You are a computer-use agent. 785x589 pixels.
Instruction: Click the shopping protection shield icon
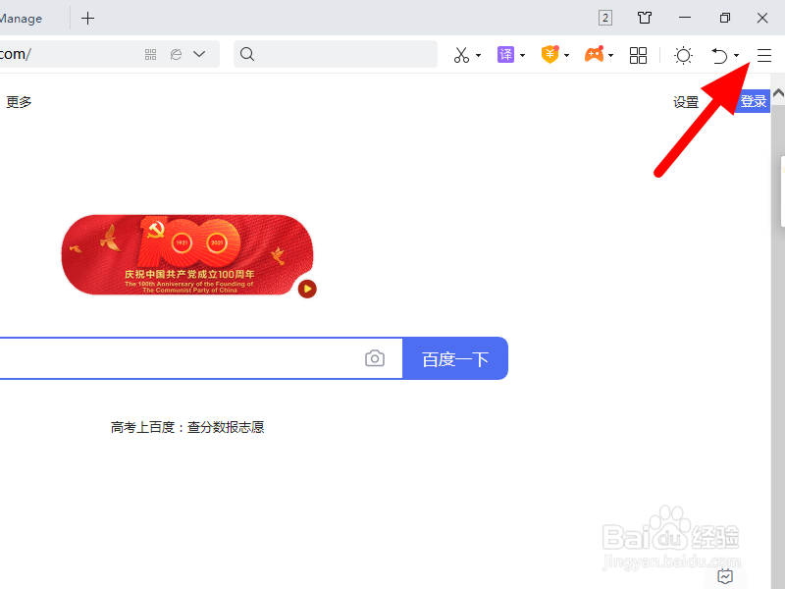(549, 56)
